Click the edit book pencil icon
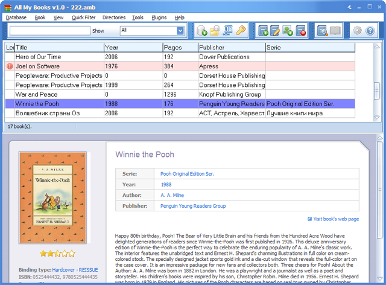386x285 pixels. click(x=275, y=31)
